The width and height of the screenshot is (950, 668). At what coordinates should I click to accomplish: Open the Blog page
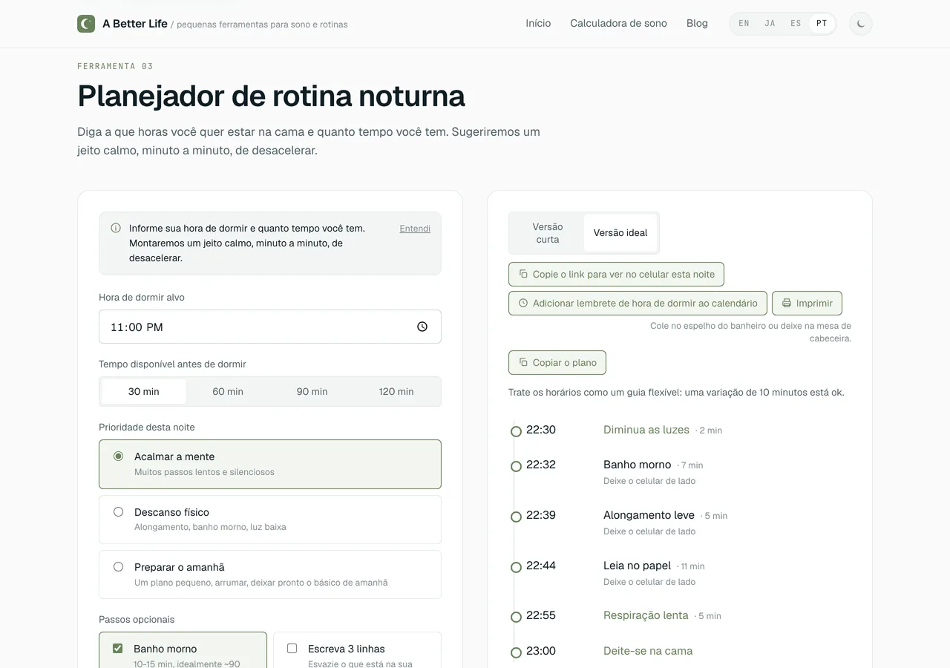(x=697, y=24)
